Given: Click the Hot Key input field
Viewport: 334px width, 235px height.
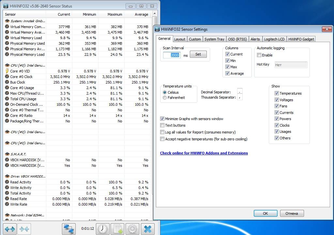Looking at the screenshot, I should (291, 65).
